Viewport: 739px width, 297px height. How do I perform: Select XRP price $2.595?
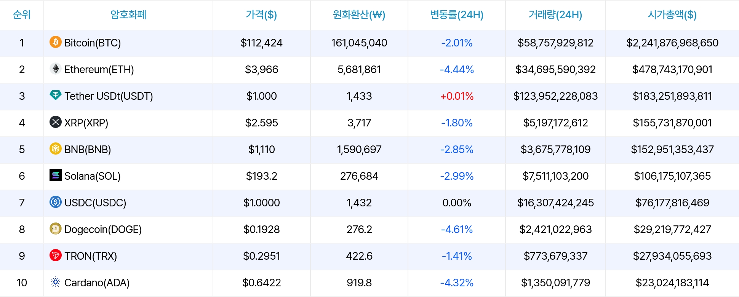(261, 123)
